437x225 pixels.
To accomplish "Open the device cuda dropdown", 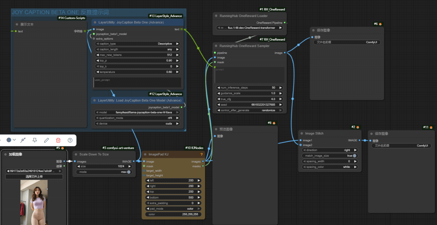I will pyautogui.click(x=137, y=124).
